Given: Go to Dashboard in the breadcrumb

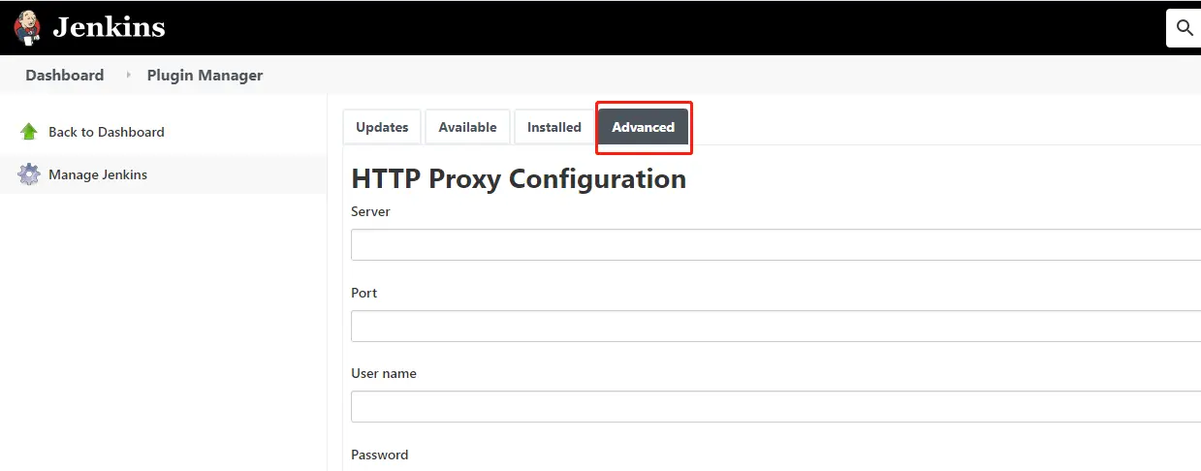Looking at the screenshot, I should click(x=64, y=75).
